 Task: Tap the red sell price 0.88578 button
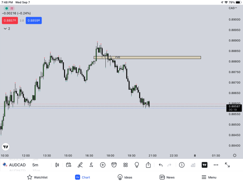coord(10,20)
